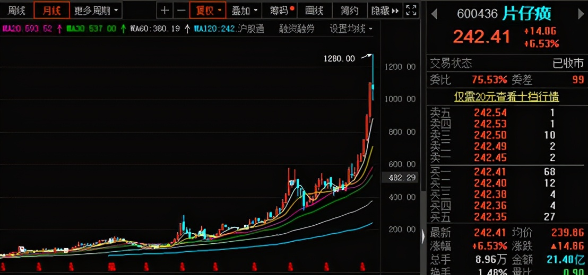Click the 已收市 status text
This screenshot has height=275, width=588.
click(568, 63)
